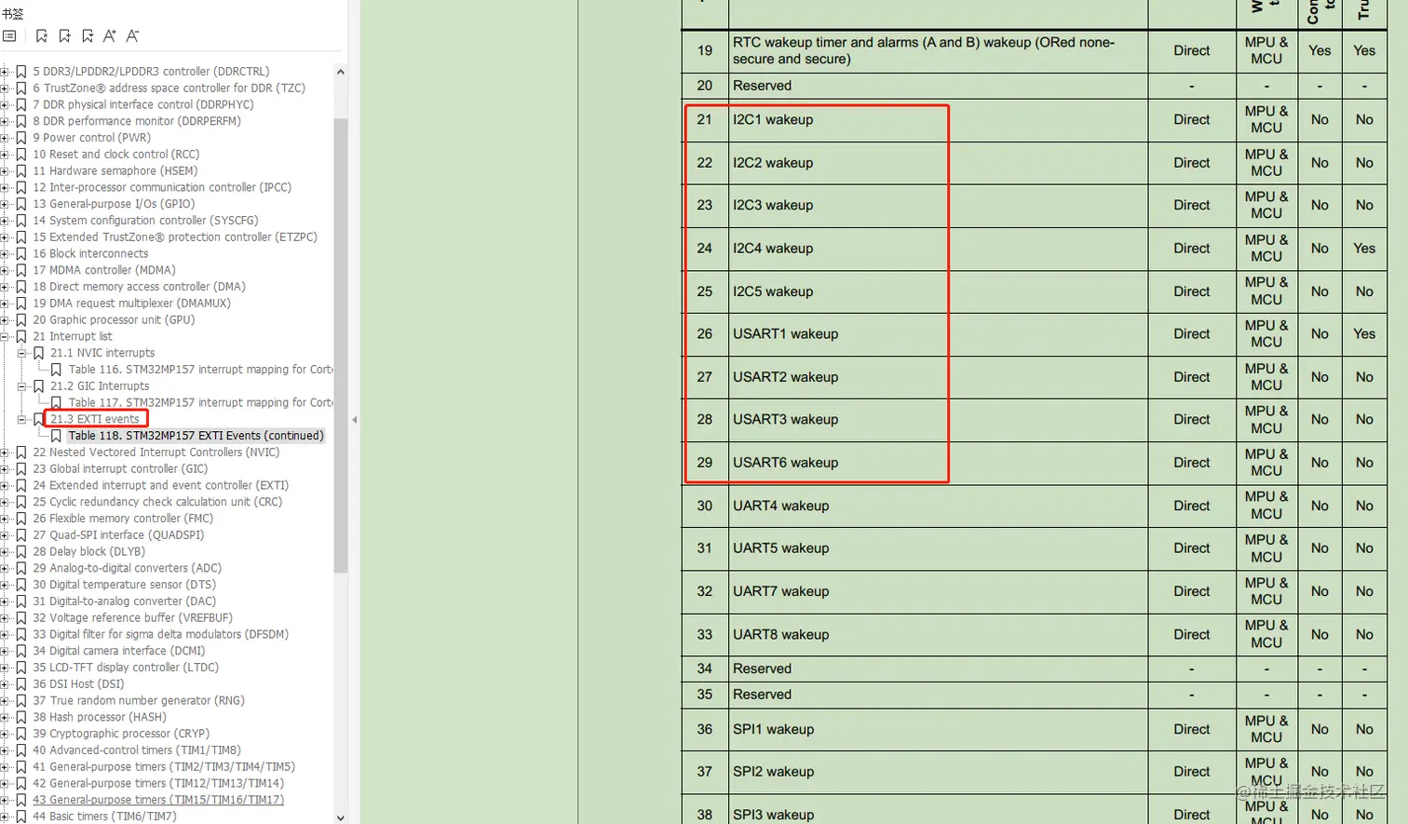Click the 'UART4 wakeup' table cell

click(x=938, y=506)
